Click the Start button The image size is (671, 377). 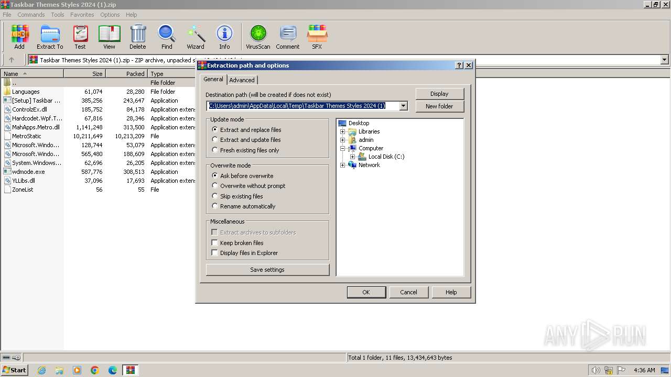(14, 370)
